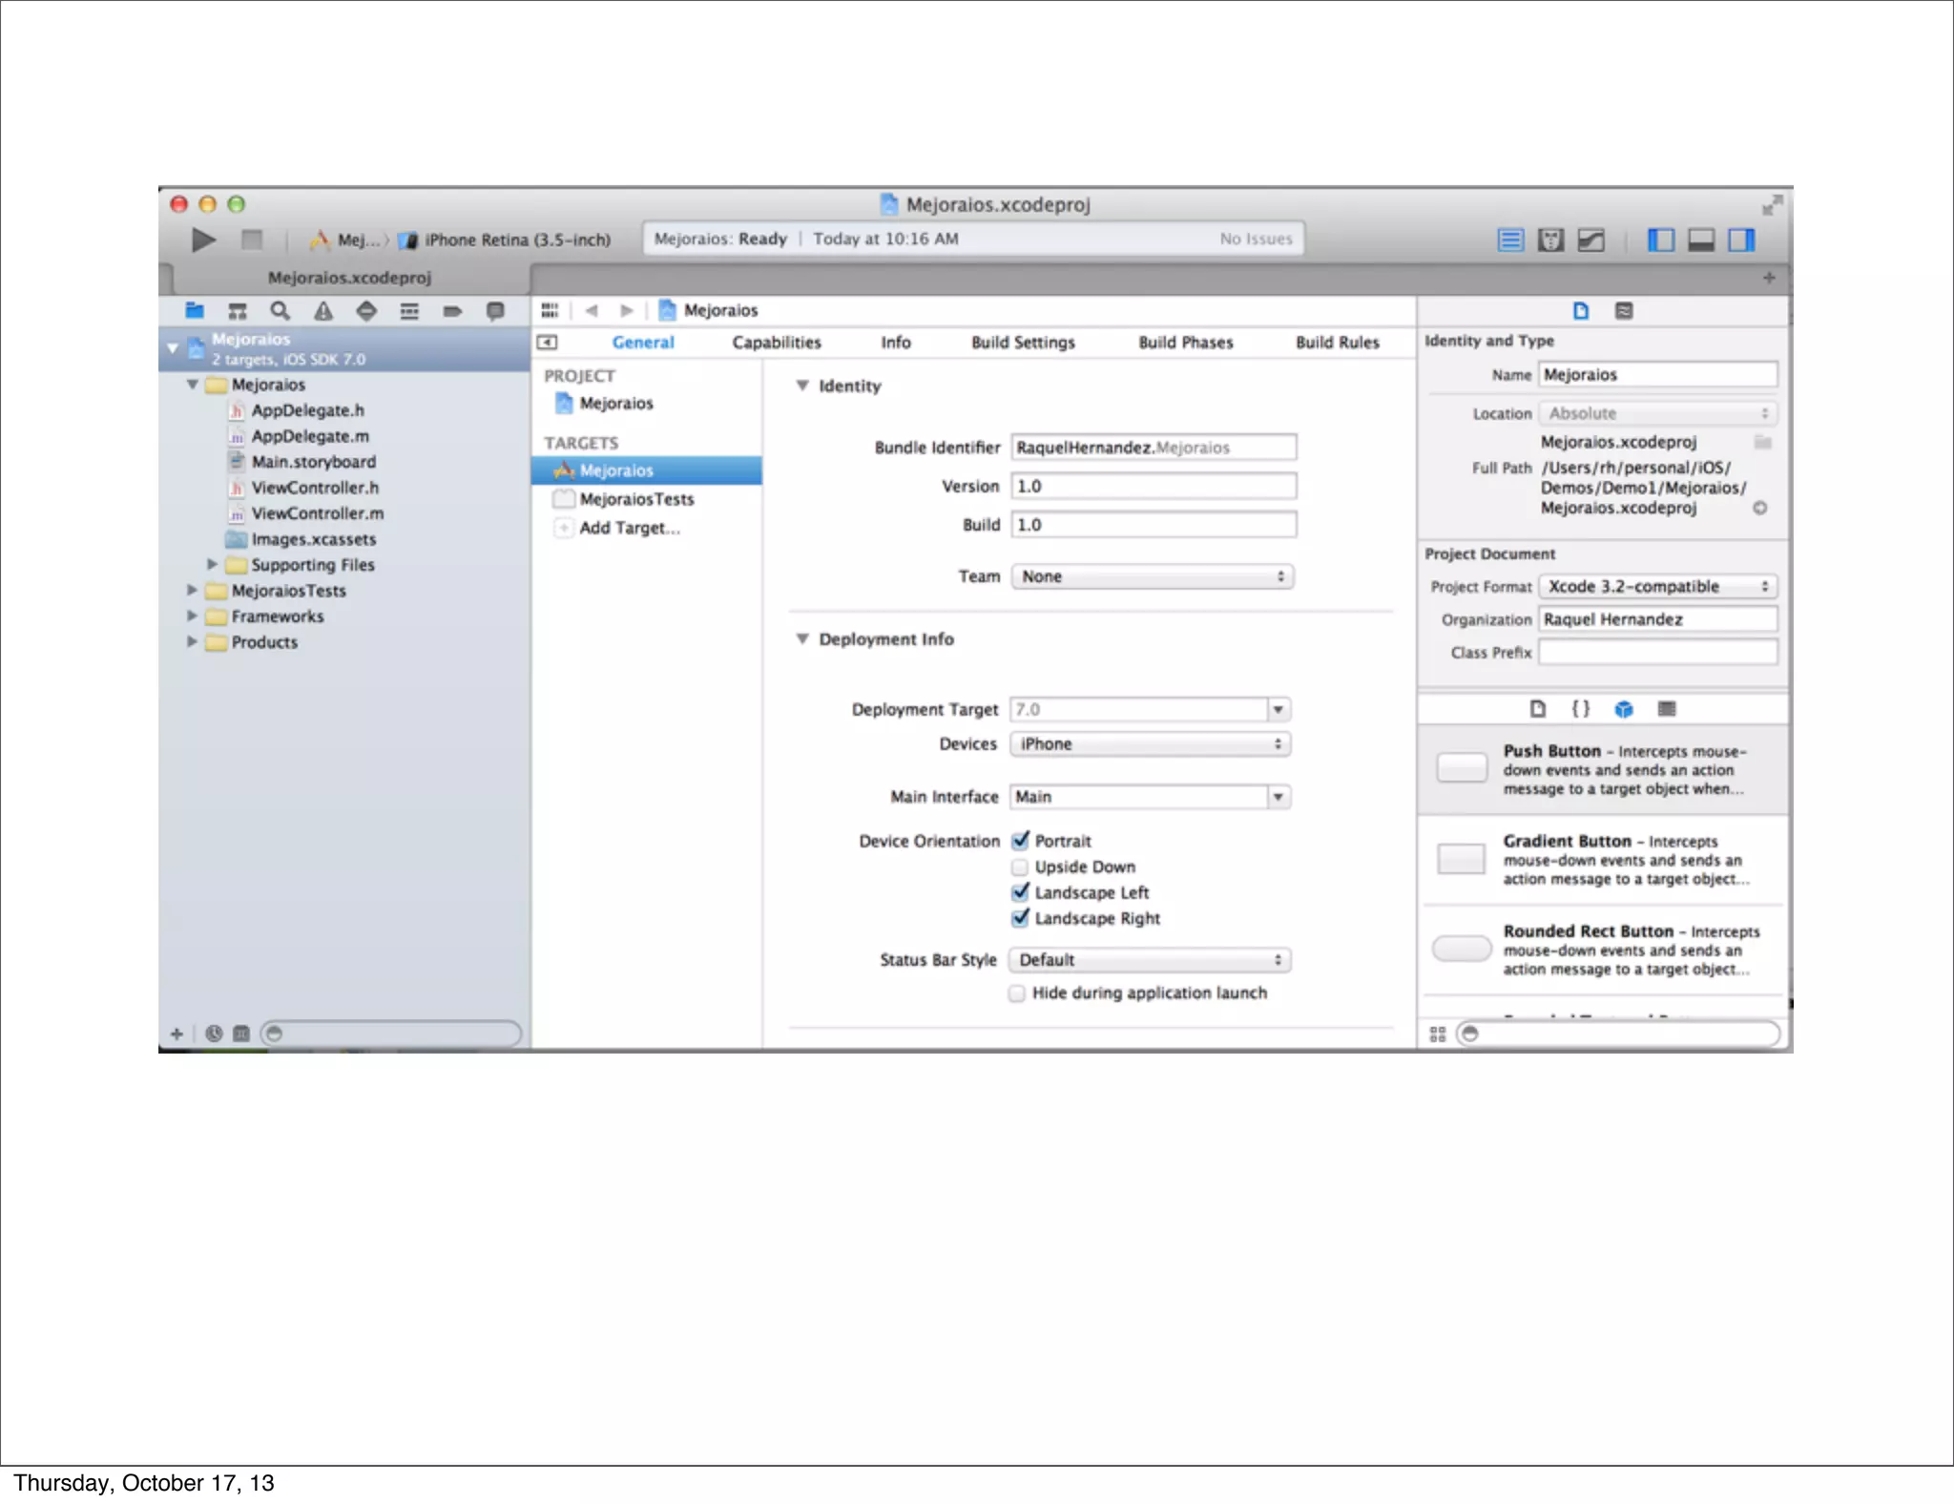Switch to Build Settings tab
Viewport: 1954px width, 1504px height.
click(x=1023, y=343)
